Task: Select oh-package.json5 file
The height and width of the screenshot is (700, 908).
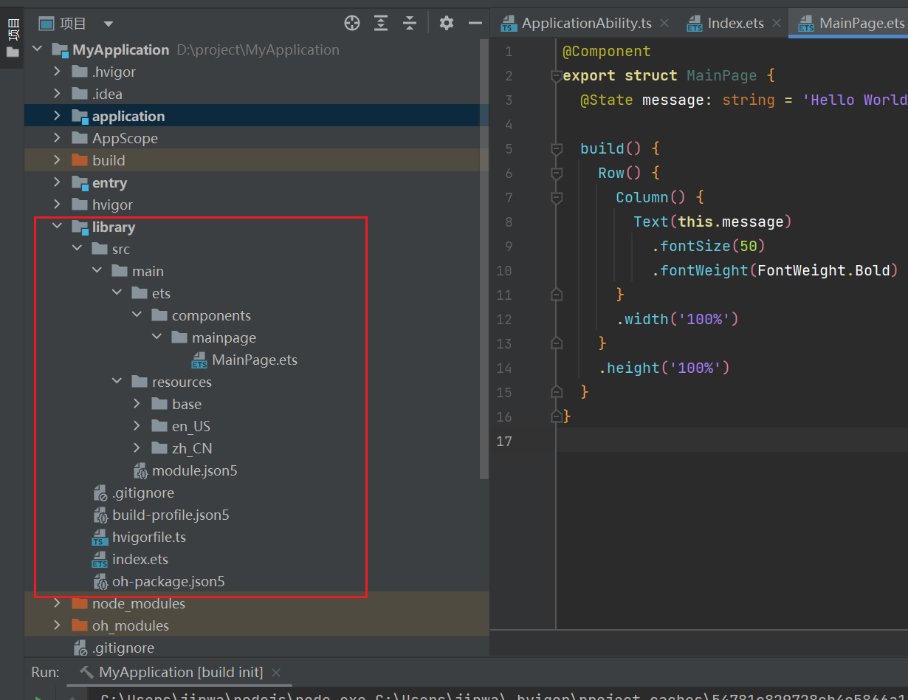Action: tap(168, 581)
